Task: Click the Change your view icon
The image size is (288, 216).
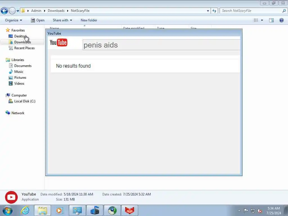Action: 256,20
